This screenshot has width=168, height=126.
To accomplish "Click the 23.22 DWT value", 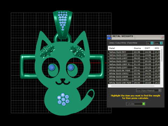I will coord(148,68).
